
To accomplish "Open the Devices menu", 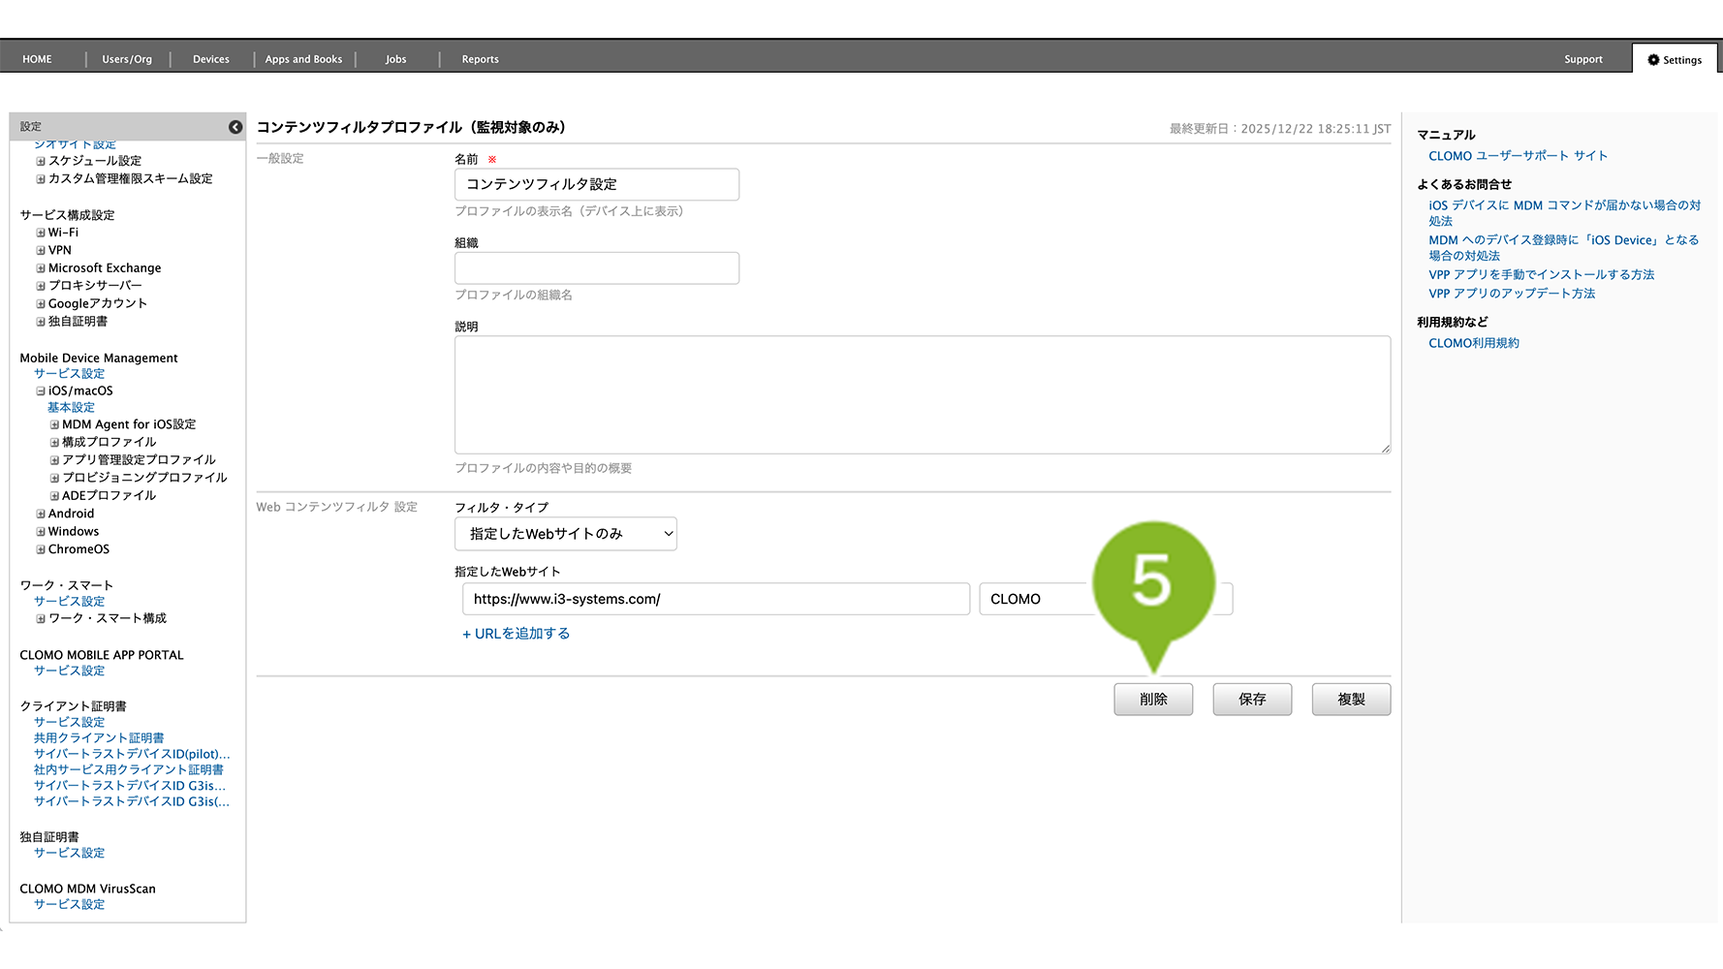I will pos(210,59).
